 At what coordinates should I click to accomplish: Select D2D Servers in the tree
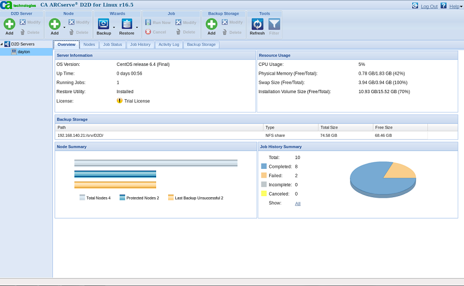(23, 44)
